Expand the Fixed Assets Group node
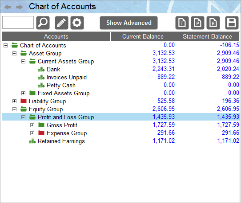 click(x=24, y=94)
